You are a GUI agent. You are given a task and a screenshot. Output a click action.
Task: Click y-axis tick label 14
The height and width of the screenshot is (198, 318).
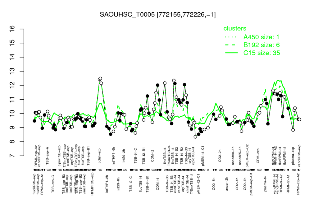click(x=12, y=57)
